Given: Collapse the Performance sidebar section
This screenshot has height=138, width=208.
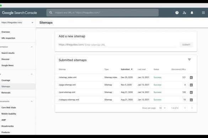Looking at the screenshot, I should [x=32, y=47].
